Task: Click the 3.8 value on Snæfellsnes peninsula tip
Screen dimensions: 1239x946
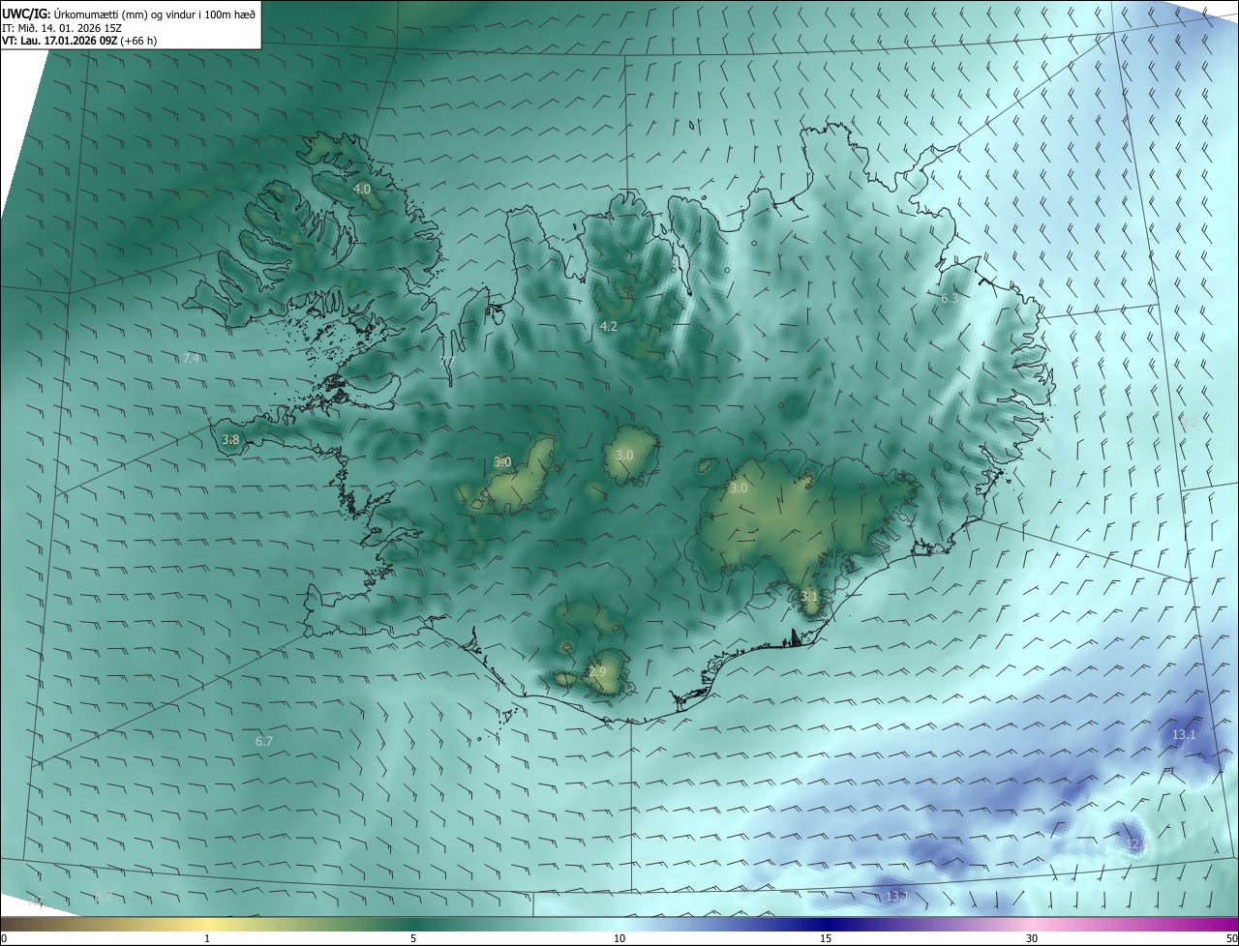Action: click(230, 439)
